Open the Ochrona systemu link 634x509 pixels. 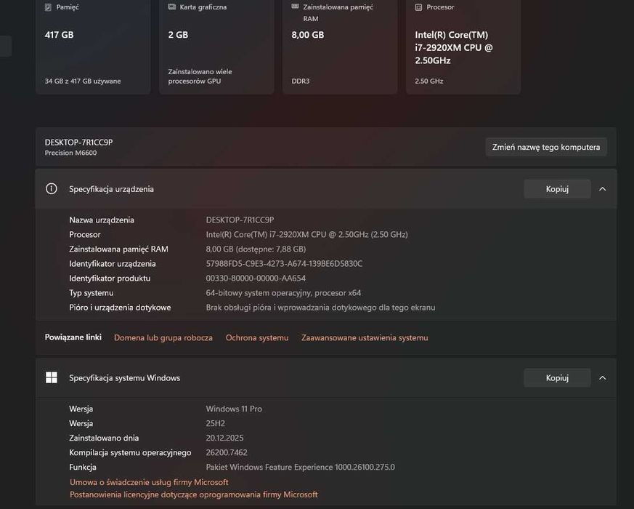(x=257, y=338)
